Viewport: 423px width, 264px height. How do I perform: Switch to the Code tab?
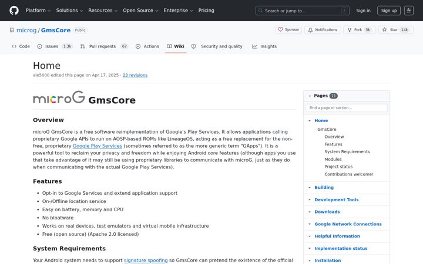21,46
